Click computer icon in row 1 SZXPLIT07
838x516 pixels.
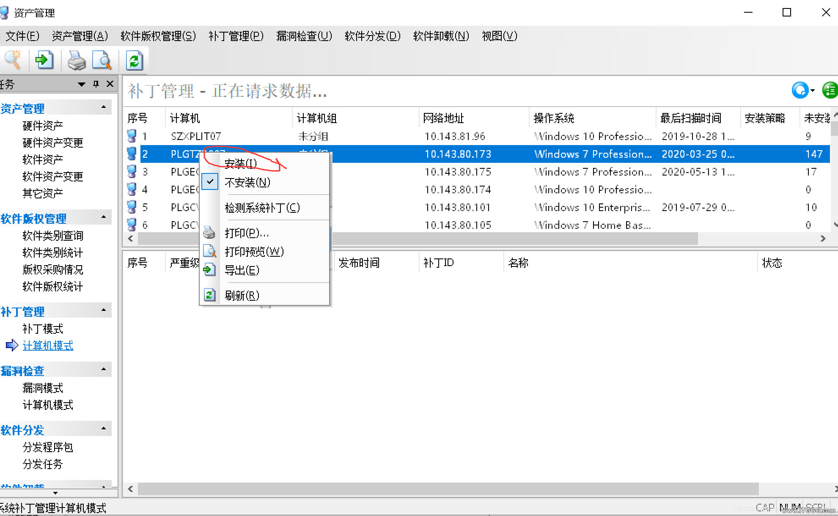point(132,136)
